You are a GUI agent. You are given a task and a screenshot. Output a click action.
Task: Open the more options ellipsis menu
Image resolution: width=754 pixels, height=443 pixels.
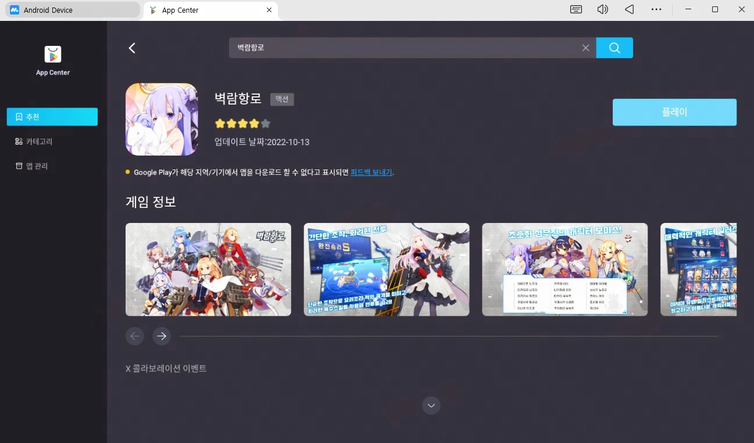point(656,9)
